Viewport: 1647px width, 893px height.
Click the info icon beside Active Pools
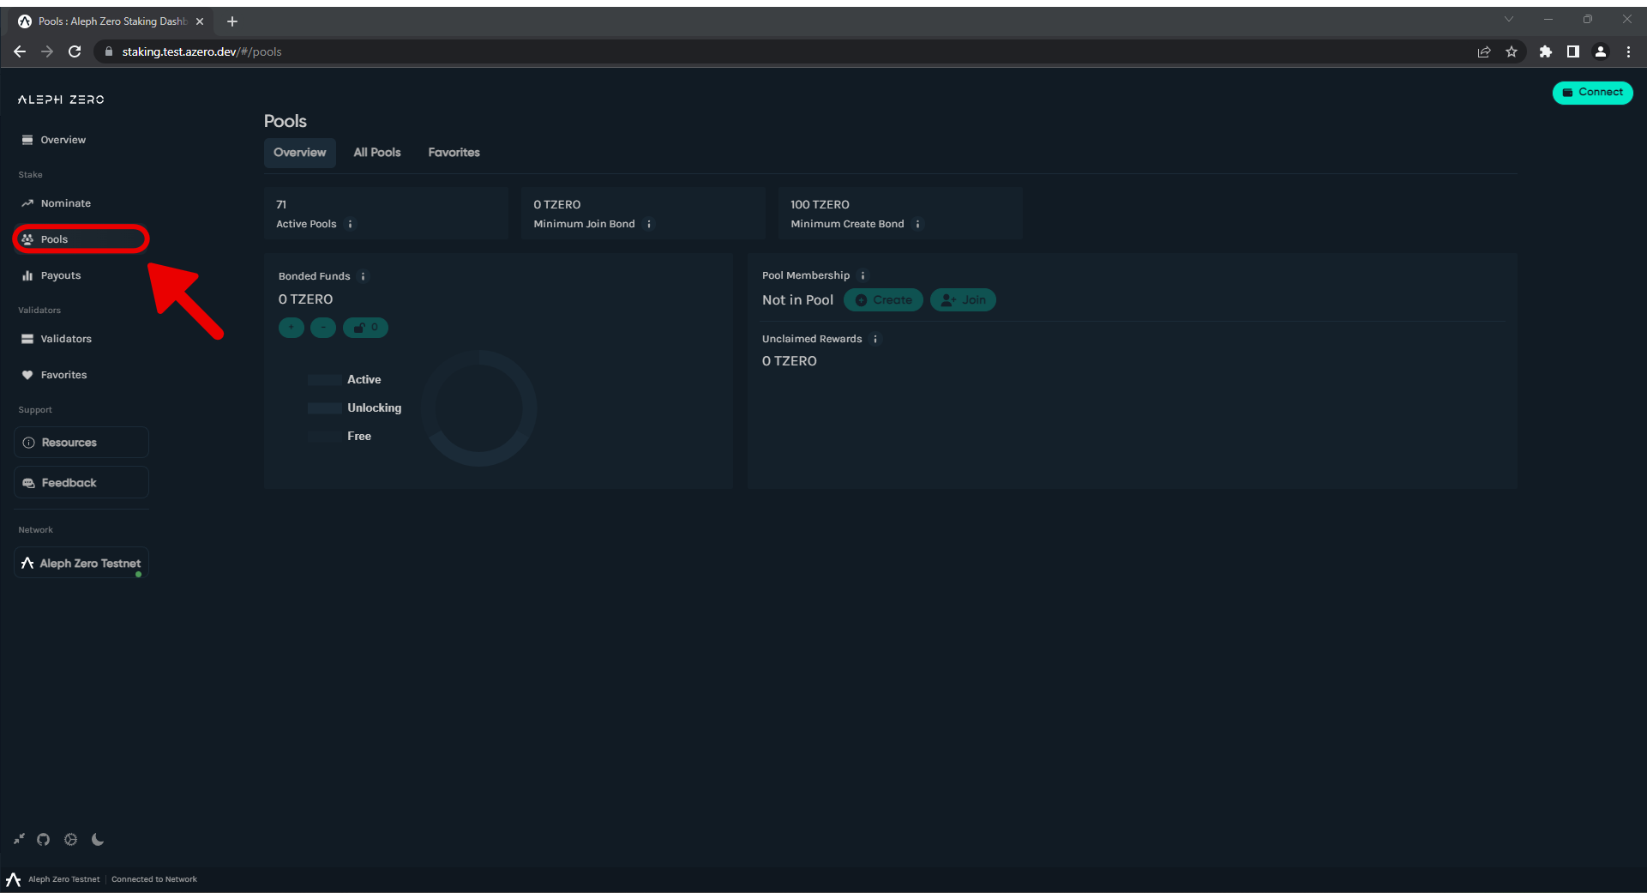pyautogui.click(x=350, y=225)
